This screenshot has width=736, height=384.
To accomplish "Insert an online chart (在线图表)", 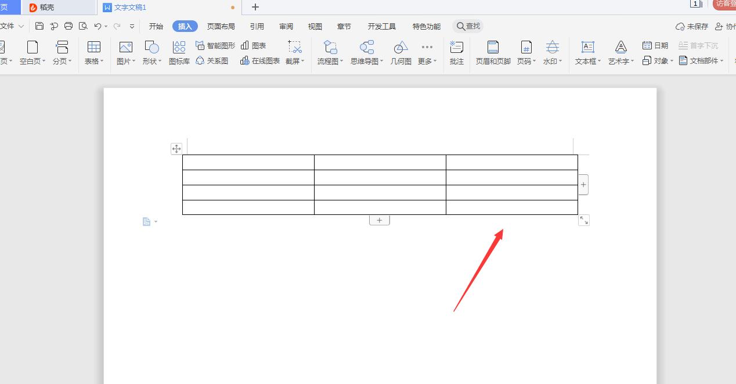I will click(260, 60).
